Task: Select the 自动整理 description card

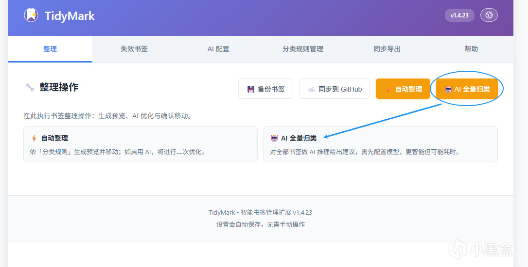Action: [x=141, y=144]
